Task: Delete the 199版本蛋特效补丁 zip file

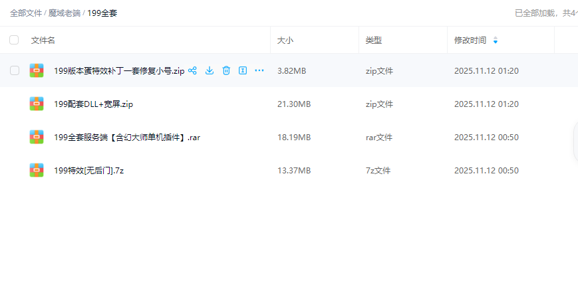Action: point(226,70)
